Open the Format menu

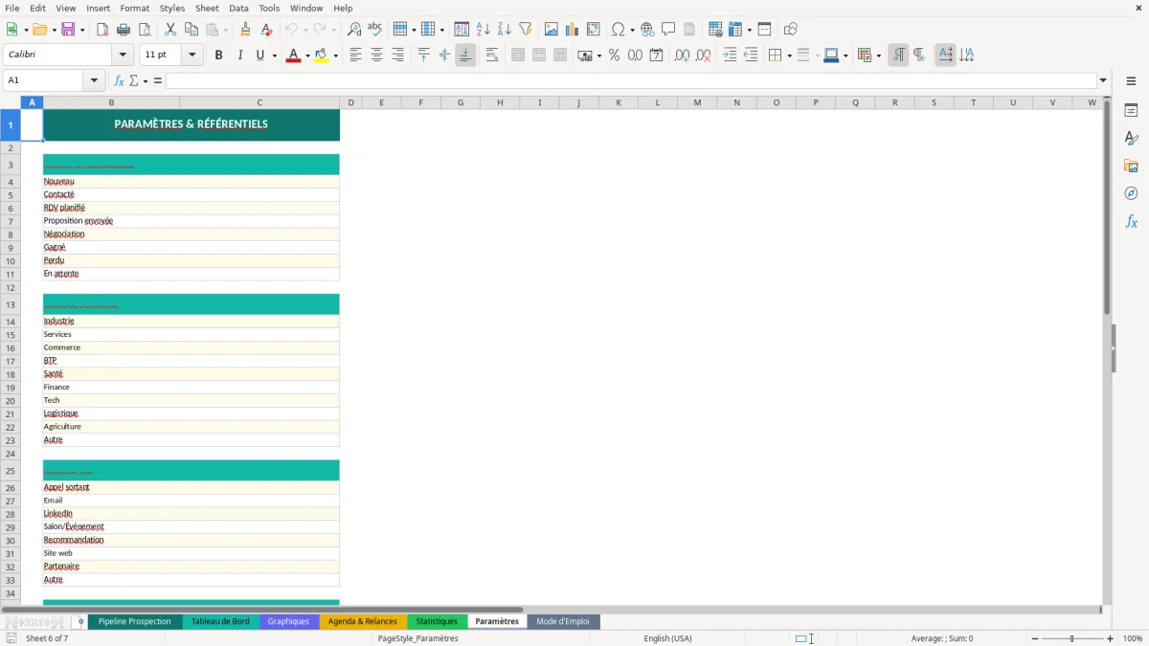coord(134,8)
